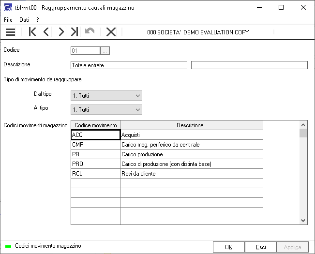Click the Codice field containing 01
Screen dimensions: 315x254
pos(85,51)
